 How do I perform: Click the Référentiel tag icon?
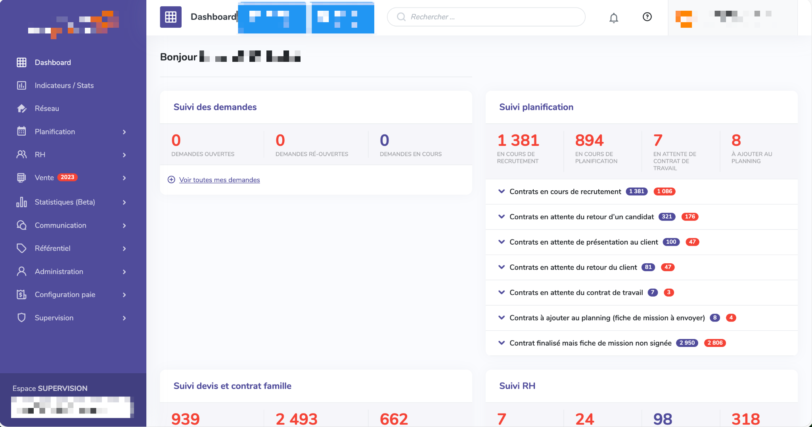pos(21,248)
